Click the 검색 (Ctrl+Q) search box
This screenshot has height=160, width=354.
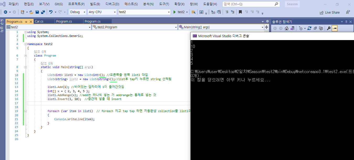251,4
